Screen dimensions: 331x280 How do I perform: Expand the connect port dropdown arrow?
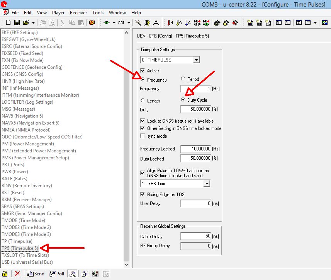[114, 22]
